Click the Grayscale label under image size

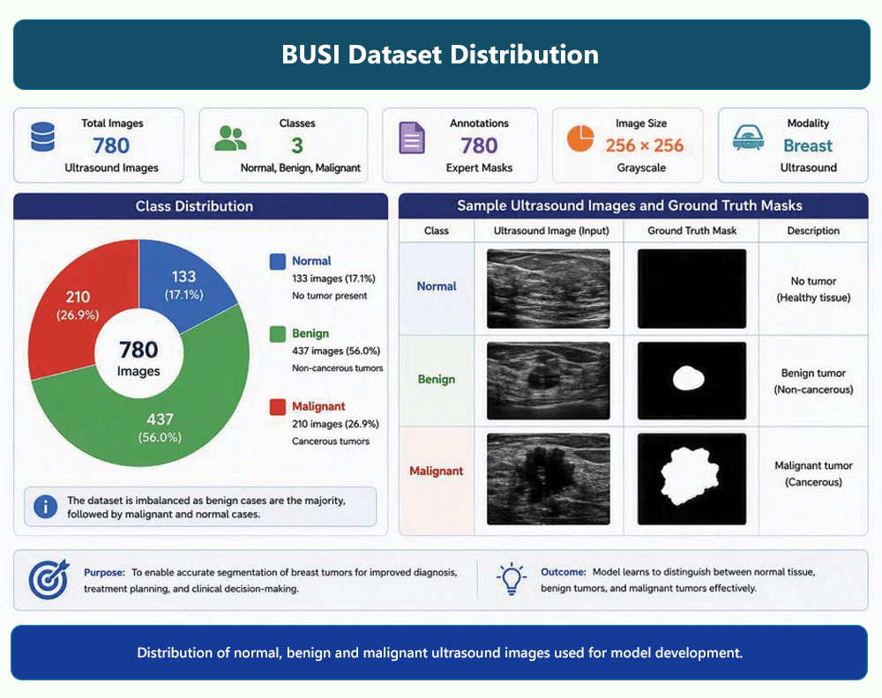point(641,168)
